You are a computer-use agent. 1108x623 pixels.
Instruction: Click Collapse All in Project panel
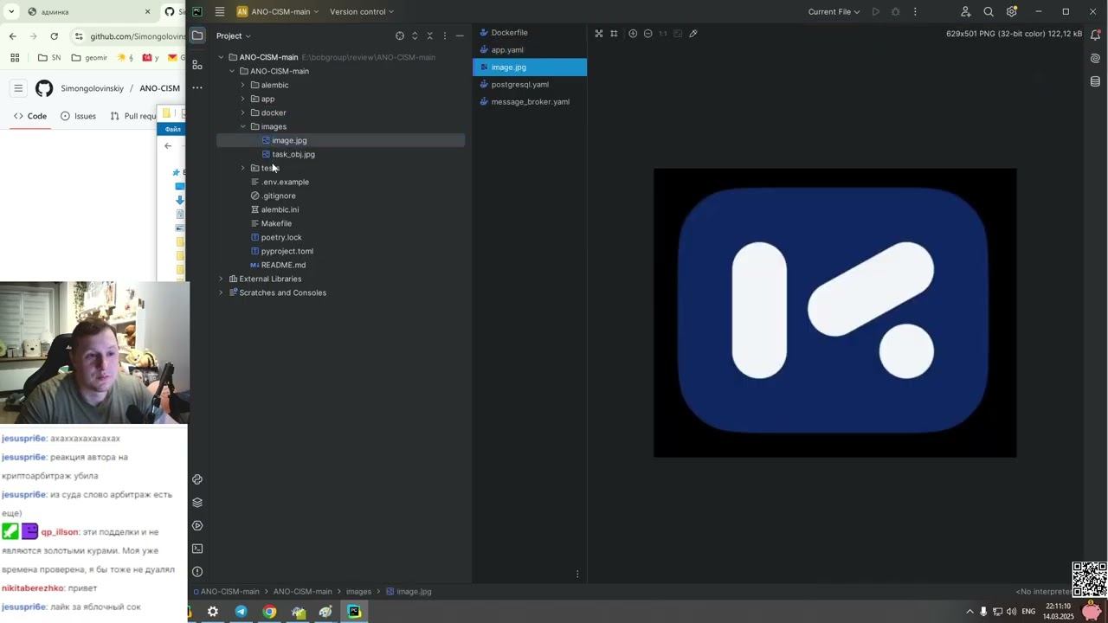tap(429, 35)
